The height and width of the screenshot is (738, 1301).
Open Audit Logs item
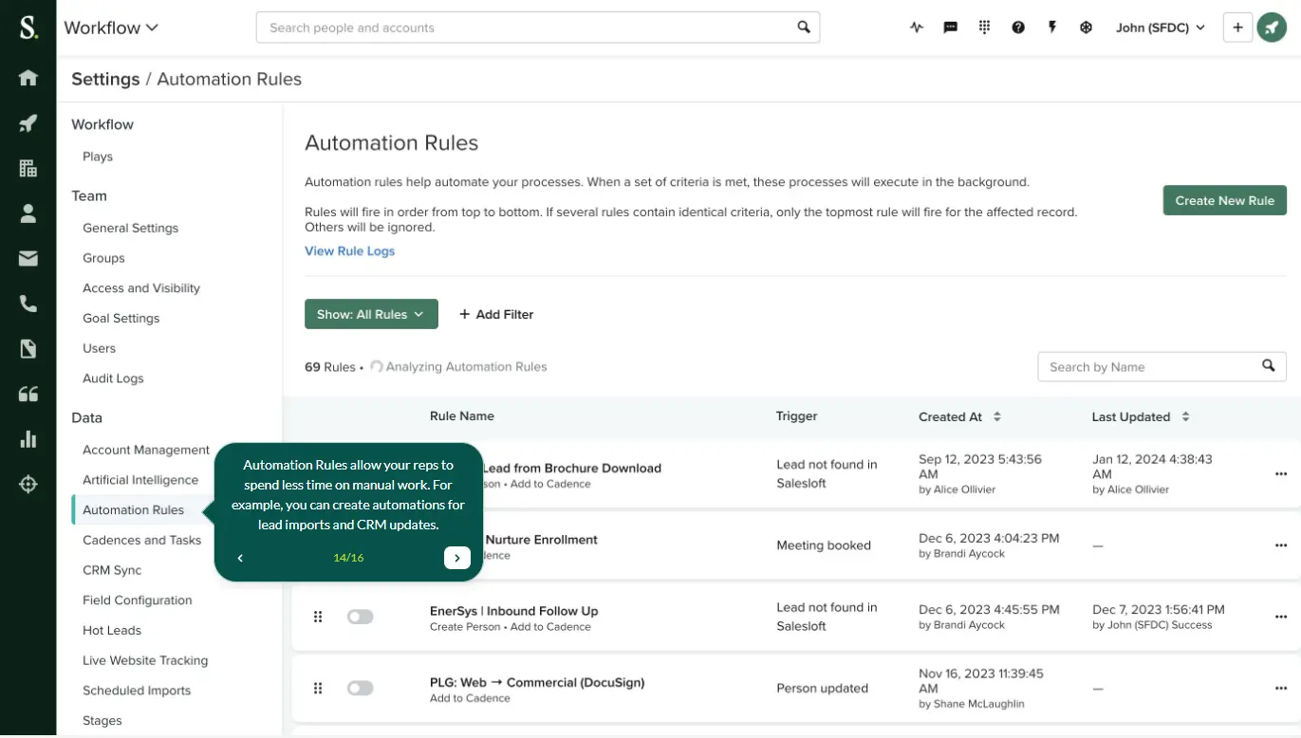click(113, 378)
